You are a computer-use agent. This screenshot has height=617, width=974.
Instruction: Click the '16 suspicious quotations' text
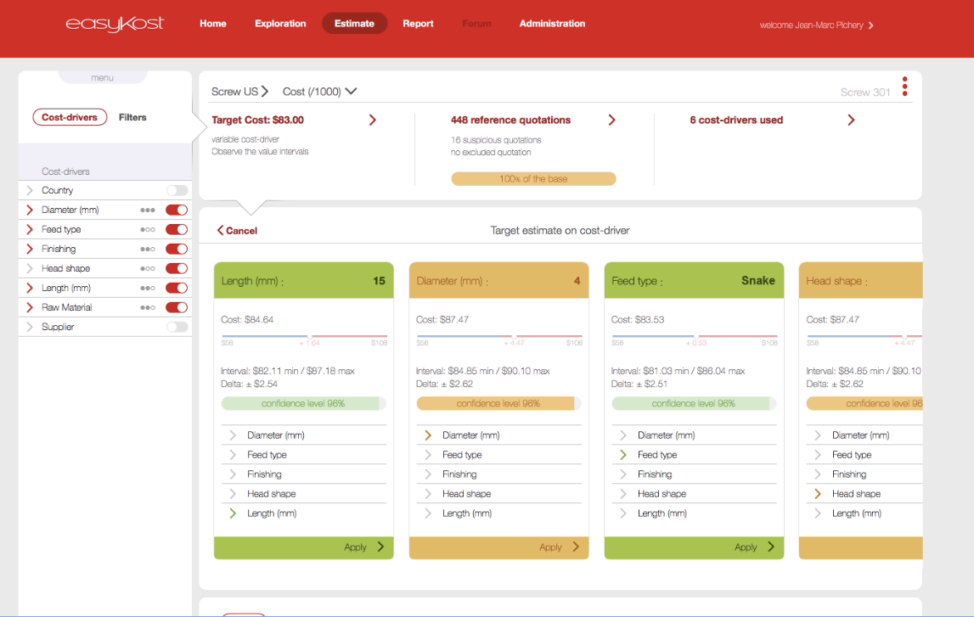(x=496, y=140)
